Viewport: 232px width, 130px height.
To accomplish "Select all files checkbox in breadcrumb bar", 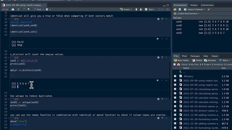I will pyautogui.click(x=175, y=64).
